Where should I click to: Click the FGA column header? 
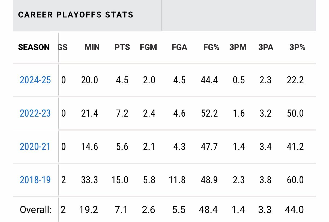point(179,48)
